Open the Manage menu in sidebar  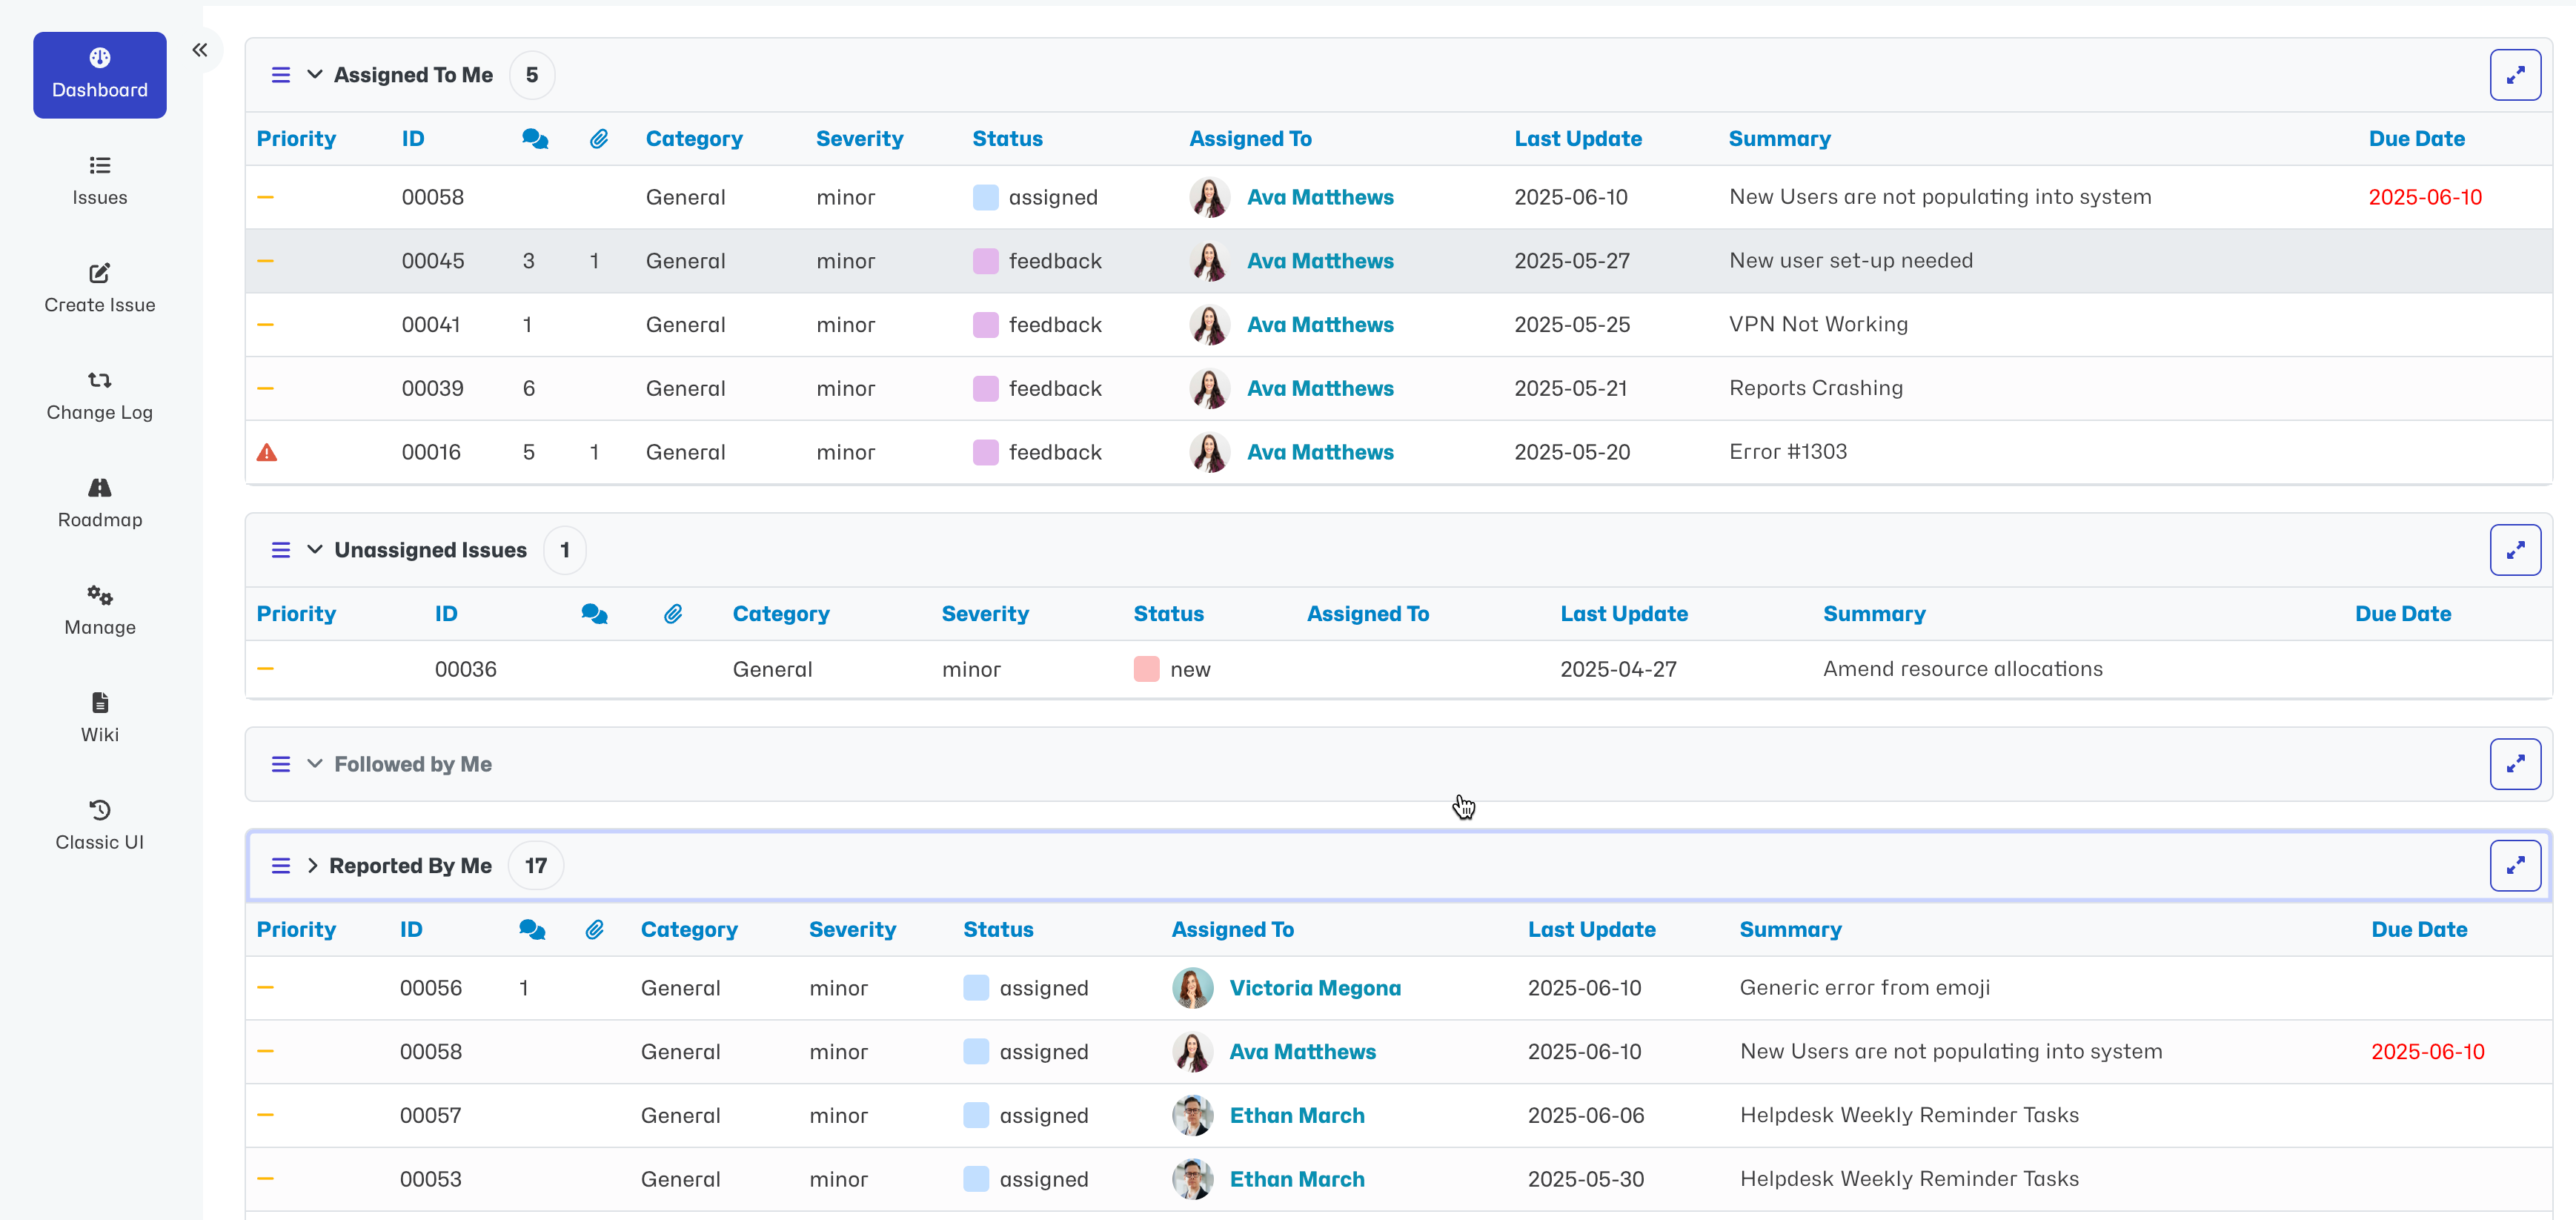pyautogui.click(x=100, y=610)
